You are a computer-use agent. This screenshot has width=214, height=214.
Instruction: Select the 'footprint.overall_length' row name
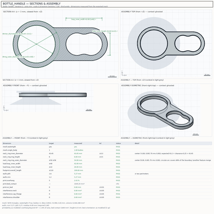point(12,170)
